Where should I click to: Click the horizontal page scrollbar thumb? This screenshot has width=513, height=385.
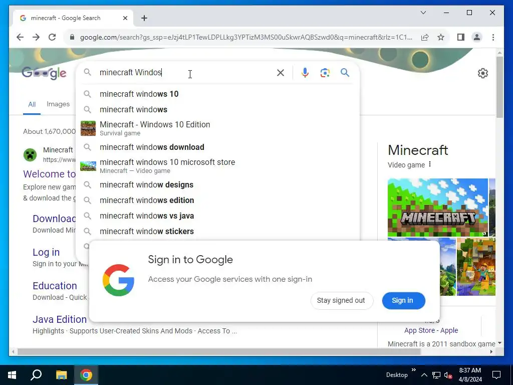click(x=218, y=352)
